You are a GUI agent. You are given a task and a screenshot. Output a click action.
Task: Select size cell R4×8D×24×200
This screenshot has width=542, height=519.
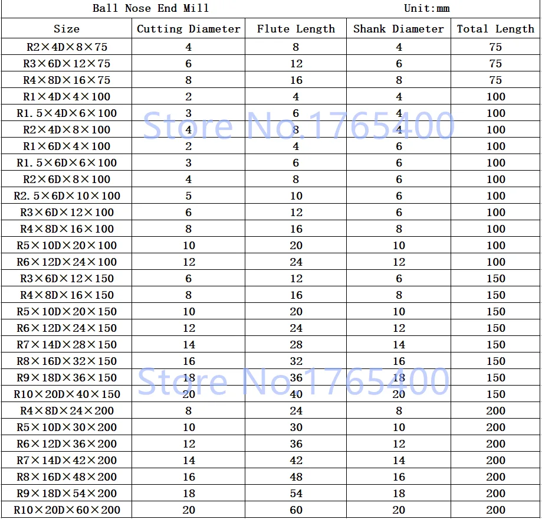point(67,411)
